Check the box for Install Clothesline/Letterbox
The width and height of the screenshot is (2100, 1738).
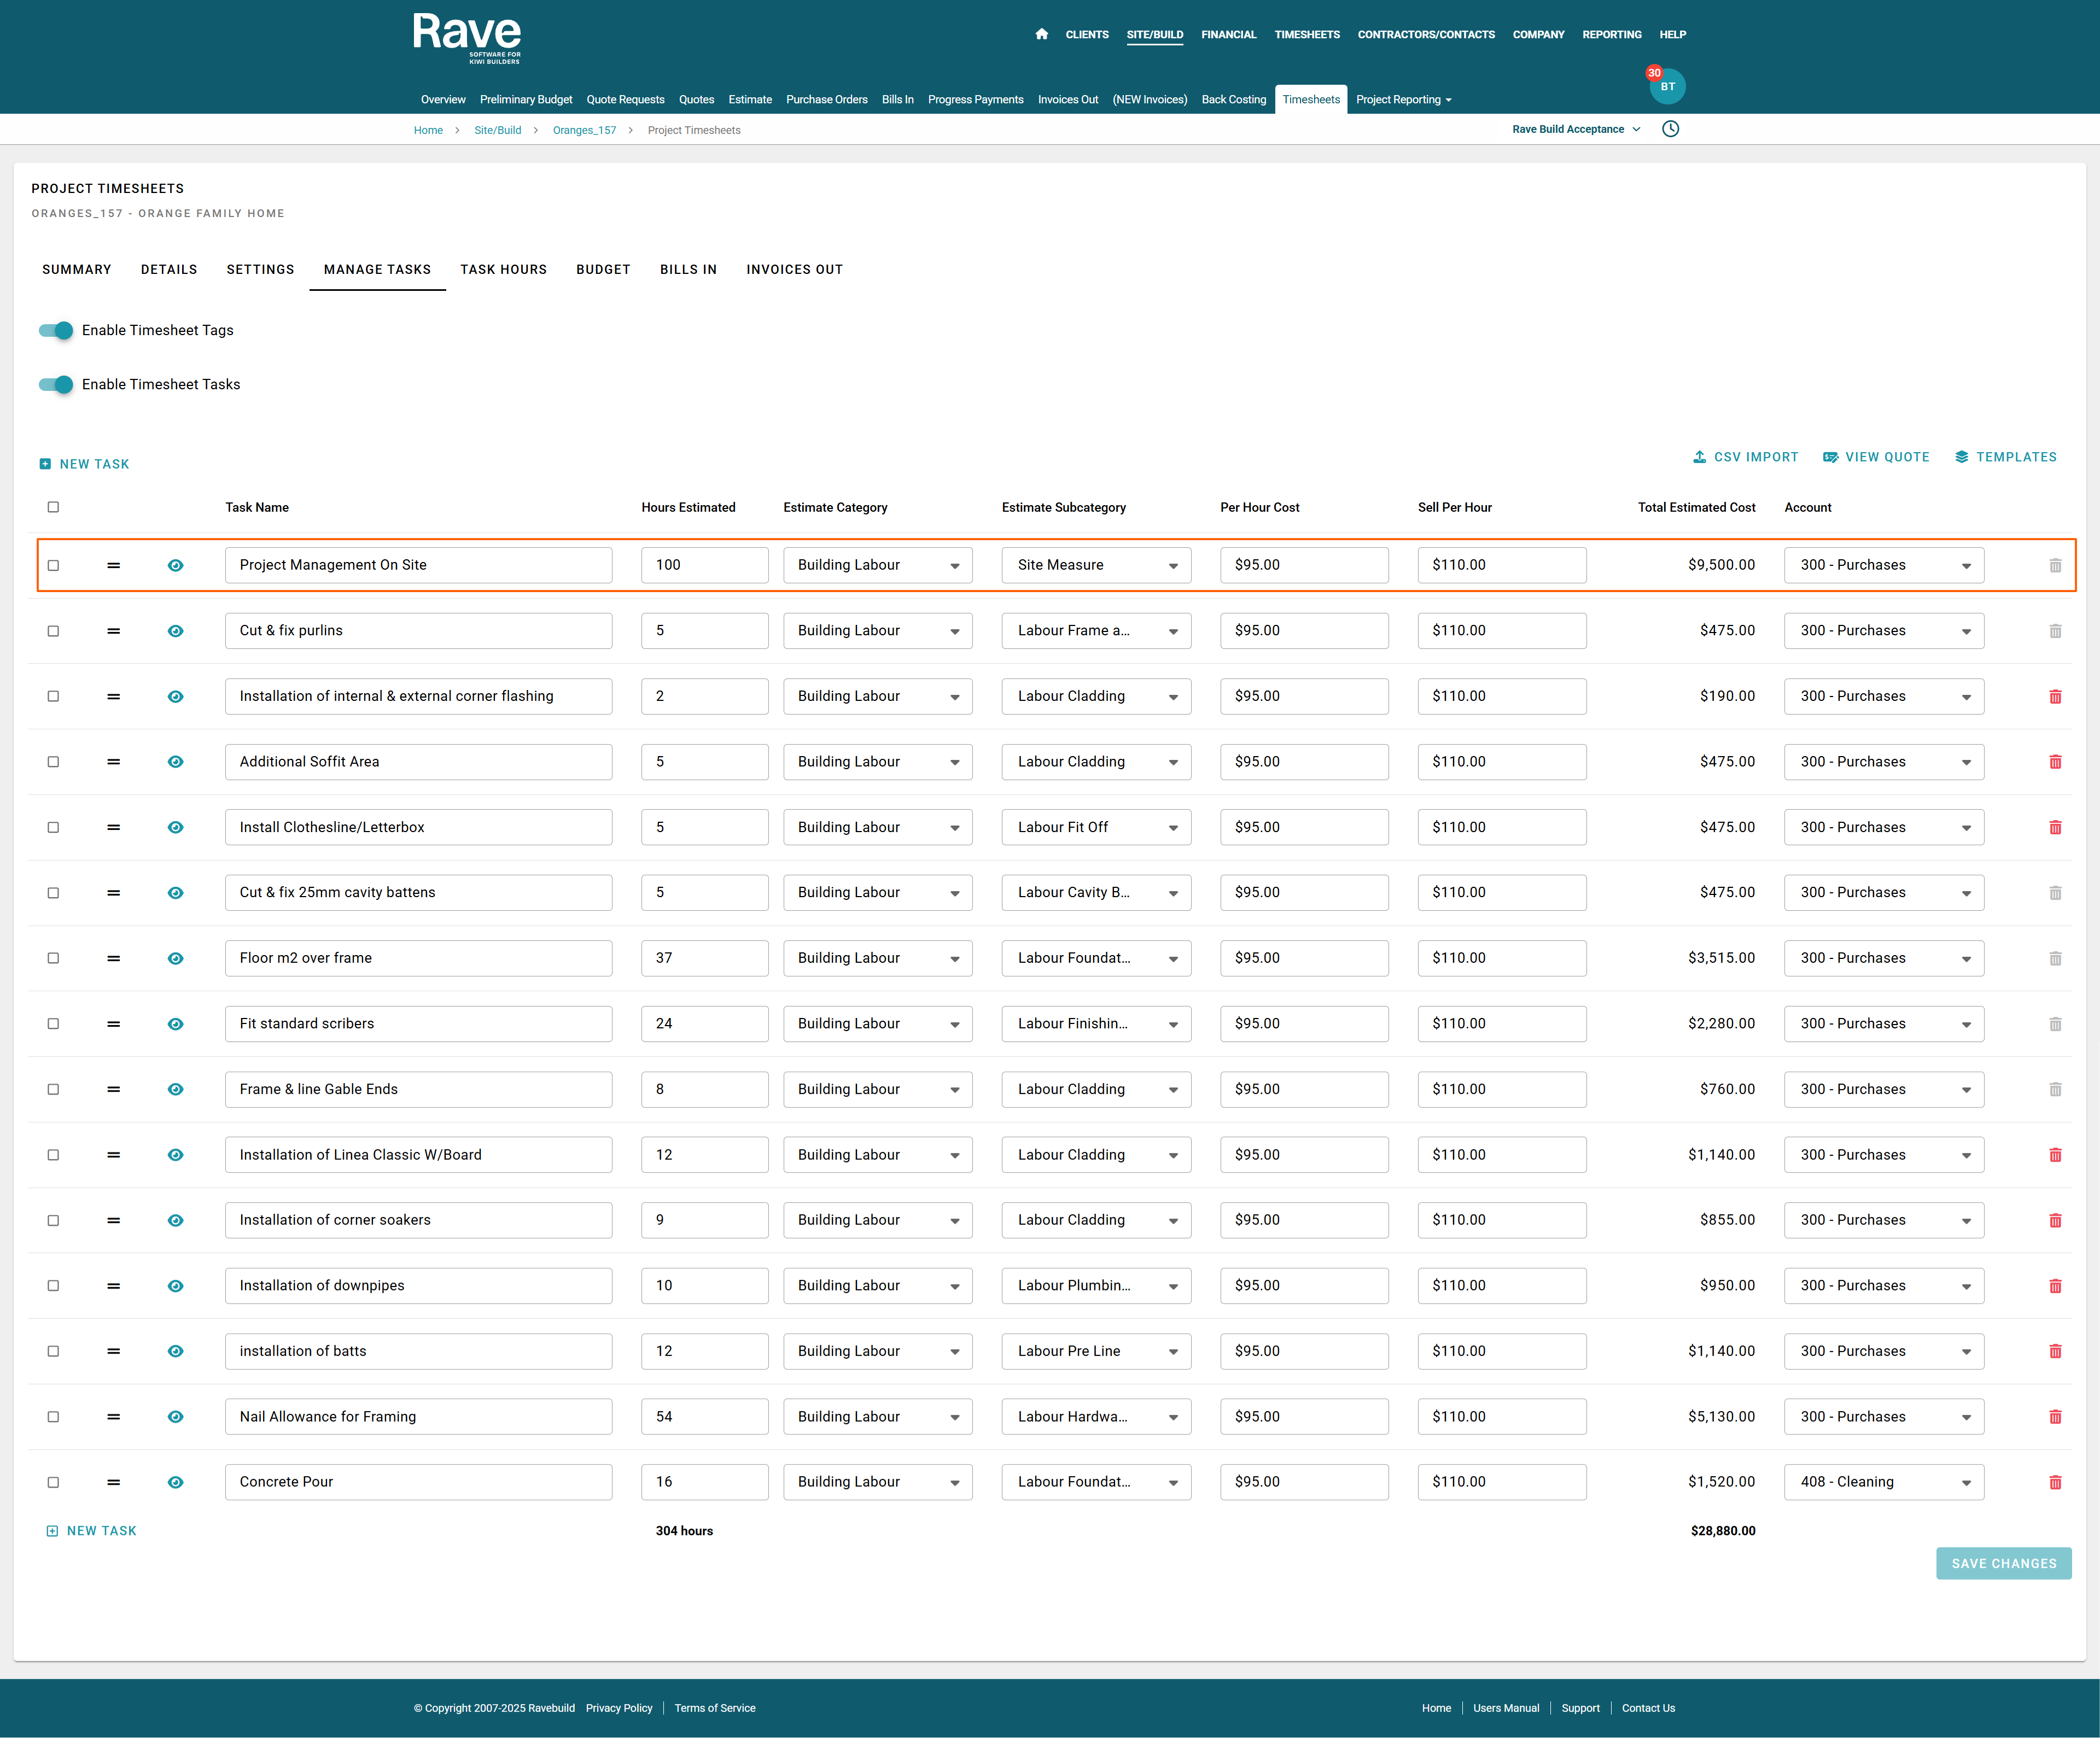(x=53, y=828)
